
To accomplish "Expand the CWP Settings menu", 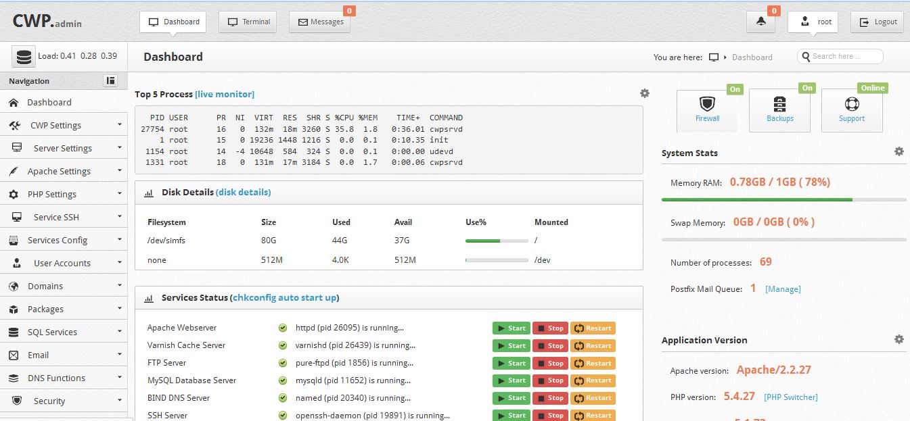I will [64, 125].
